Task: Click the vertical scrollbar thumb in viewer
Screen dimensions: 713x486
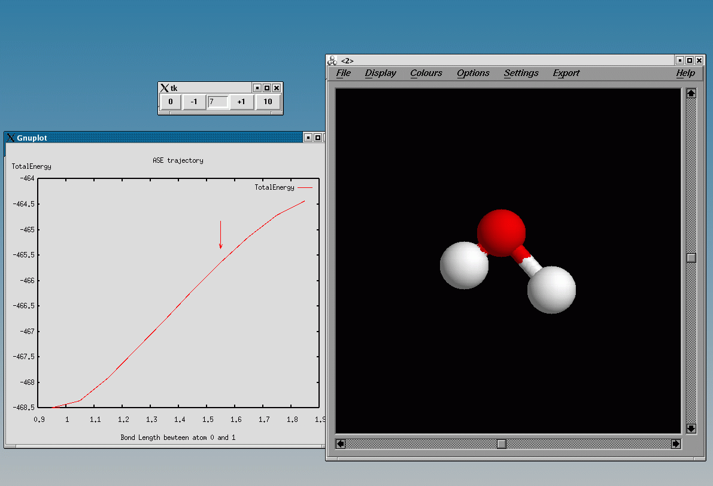Action: click(691, 258)
